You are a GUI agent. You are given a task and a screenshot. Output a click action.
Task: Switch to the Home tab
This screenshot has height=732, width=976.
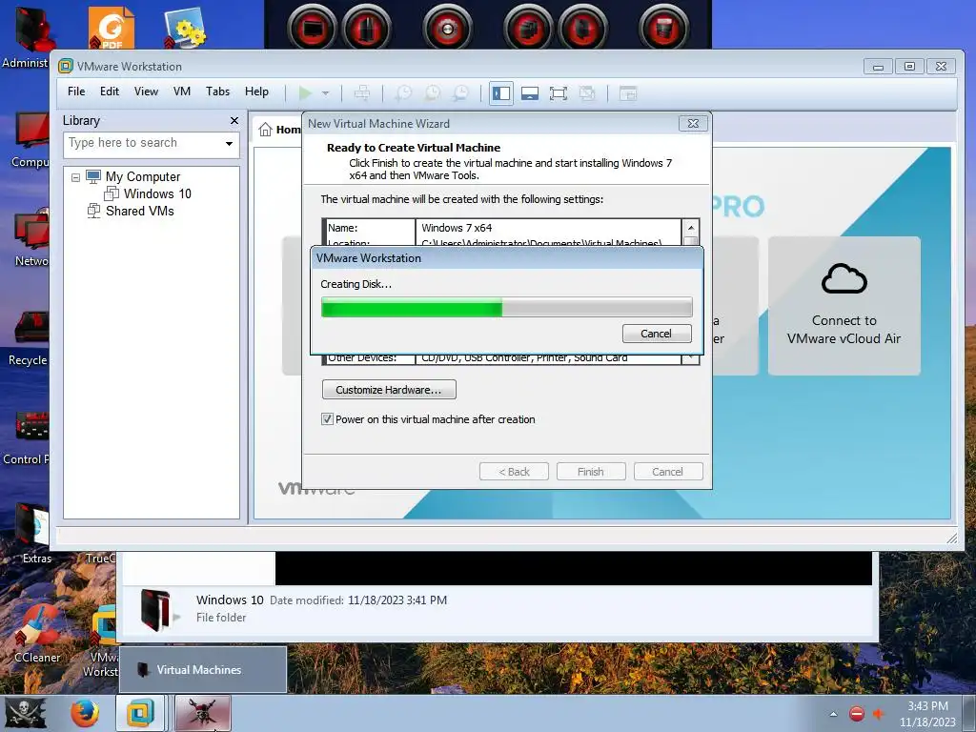pyautogui.click(x=279, y=130)
